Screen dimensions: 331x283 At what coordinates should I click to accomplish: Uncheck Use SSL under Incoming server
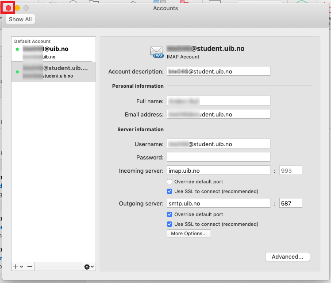pos(169,191)
